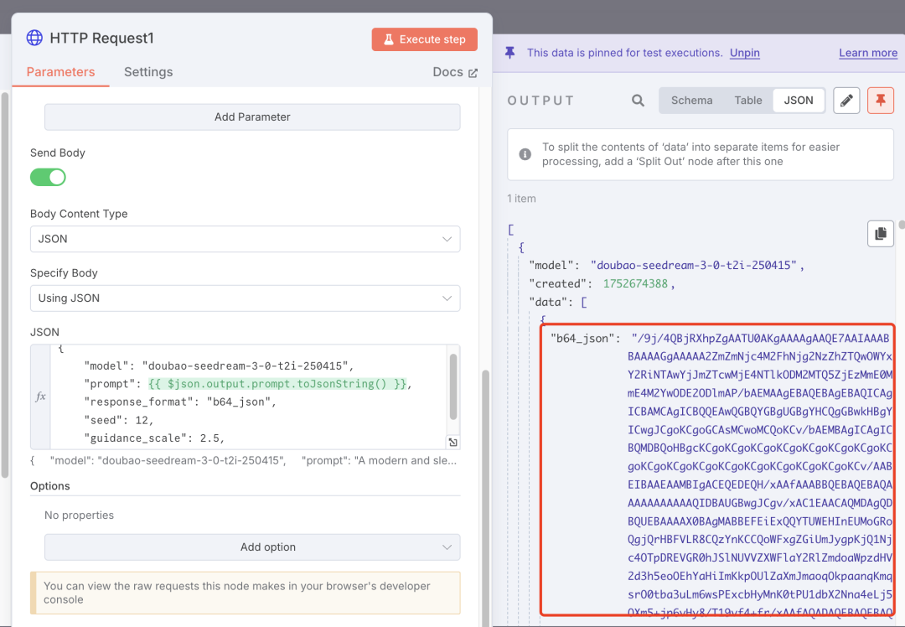Click the pencil edit output icon
Screen dimensions: 905x627
[x=846, y=101]
